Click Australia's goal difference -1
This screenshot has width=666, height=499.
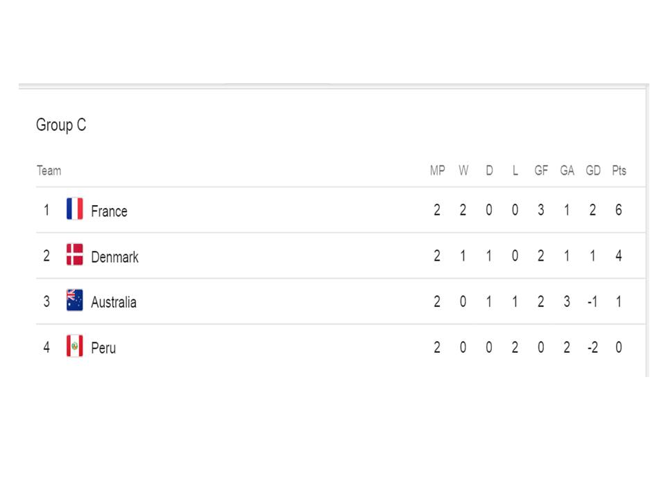pyautogui.click(x=592, y=301)
